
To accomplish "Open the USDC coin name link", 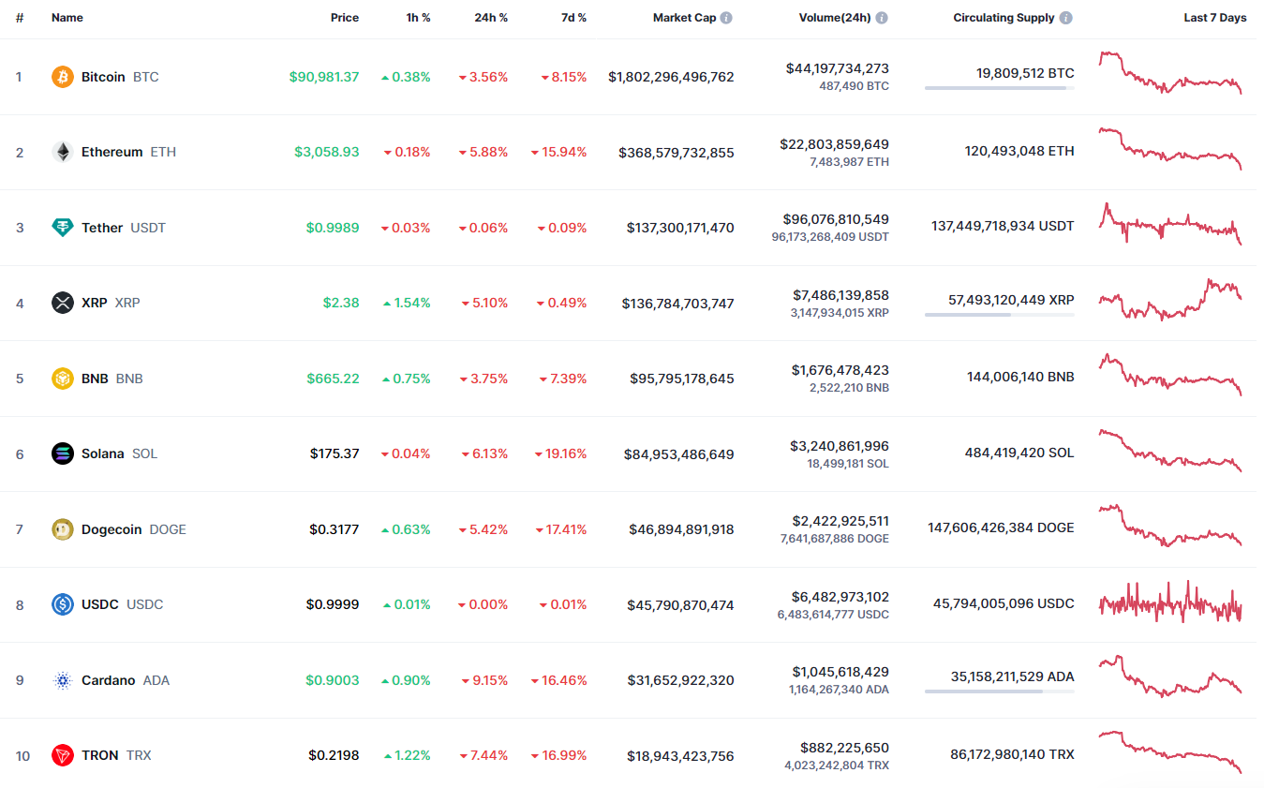I will (x=100, y=604).
